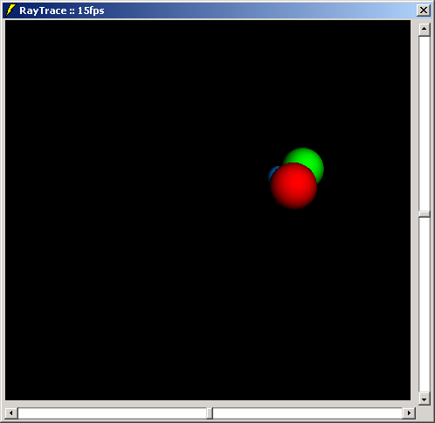Click the gray corner where scrollbars meet
Screen dimensions: 435x423
(x=425, y=413)
